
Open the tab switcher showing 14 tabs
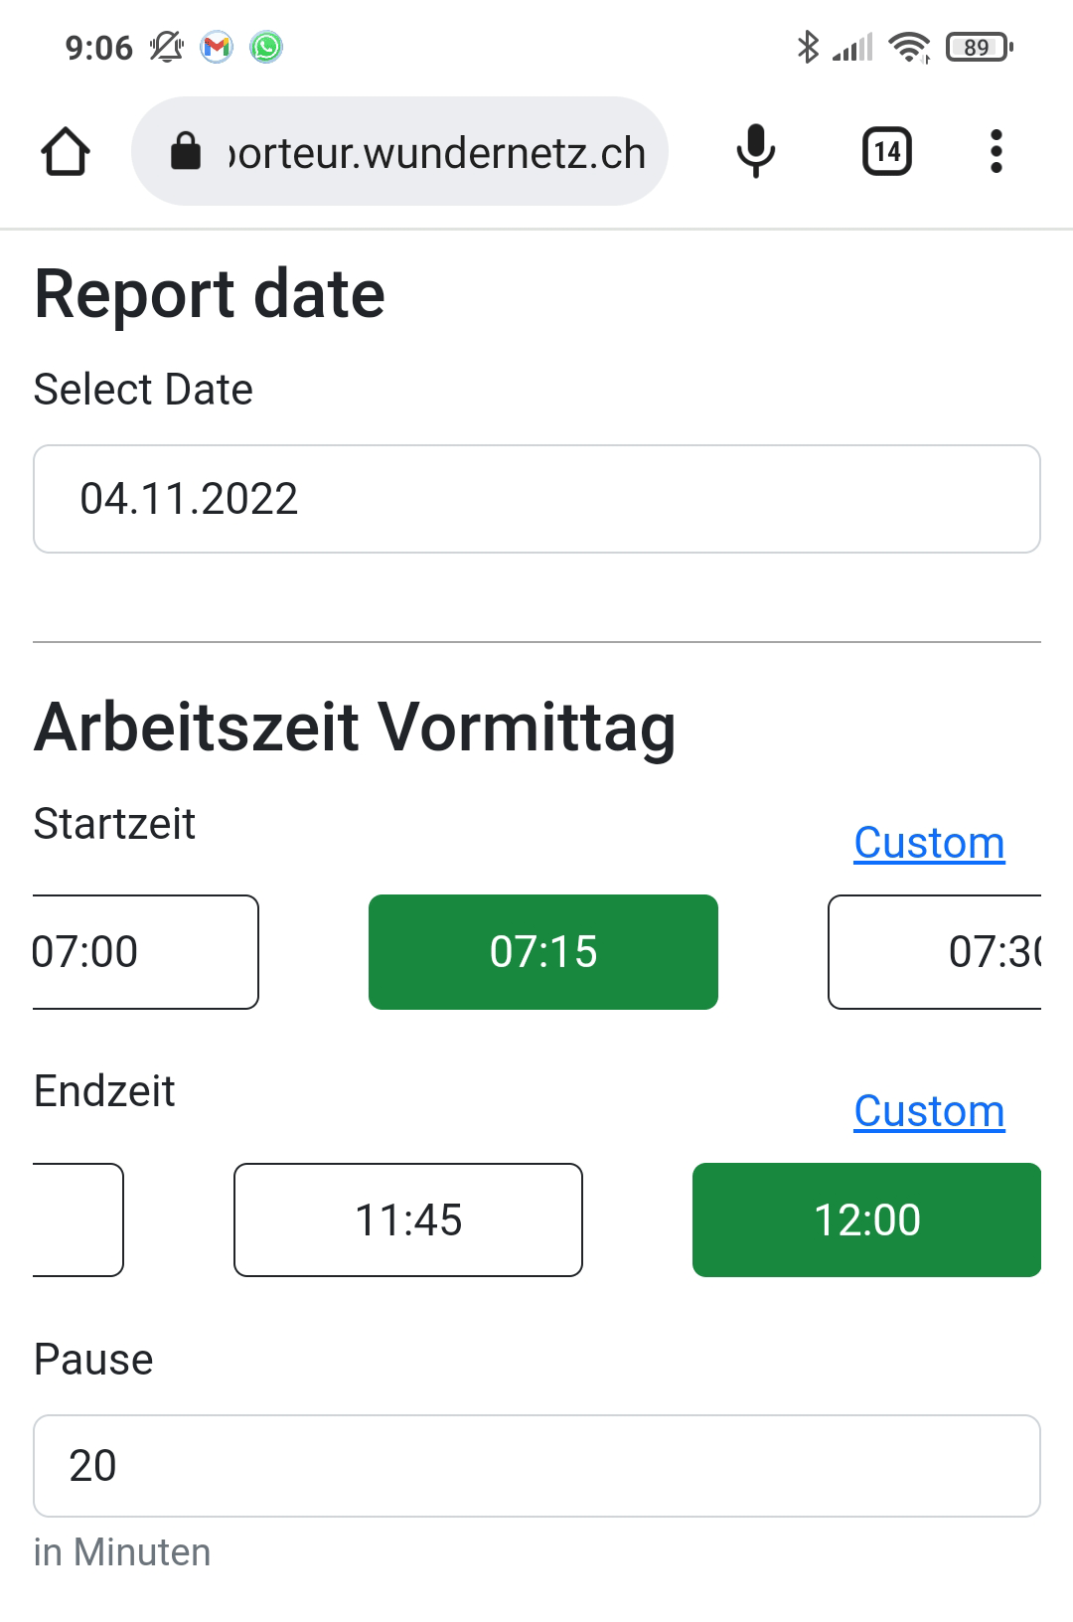[886, 152]
